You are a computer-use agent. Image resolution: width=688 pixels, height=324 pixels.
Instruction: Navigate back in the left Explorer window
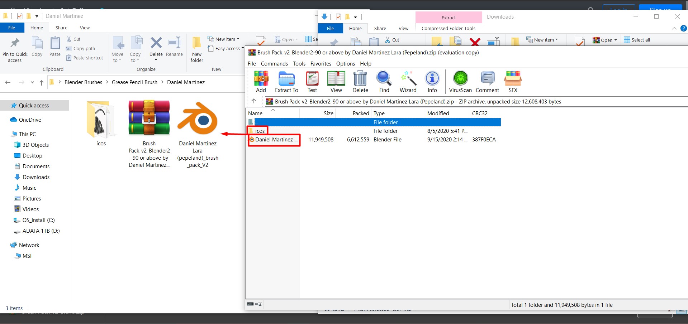(x=8, y=82)
